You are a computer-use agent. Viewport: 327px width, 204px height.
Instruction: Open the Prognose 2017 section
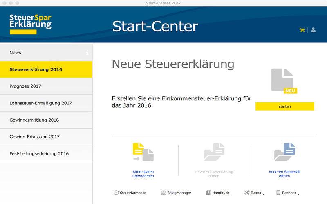tap(46, 86)
